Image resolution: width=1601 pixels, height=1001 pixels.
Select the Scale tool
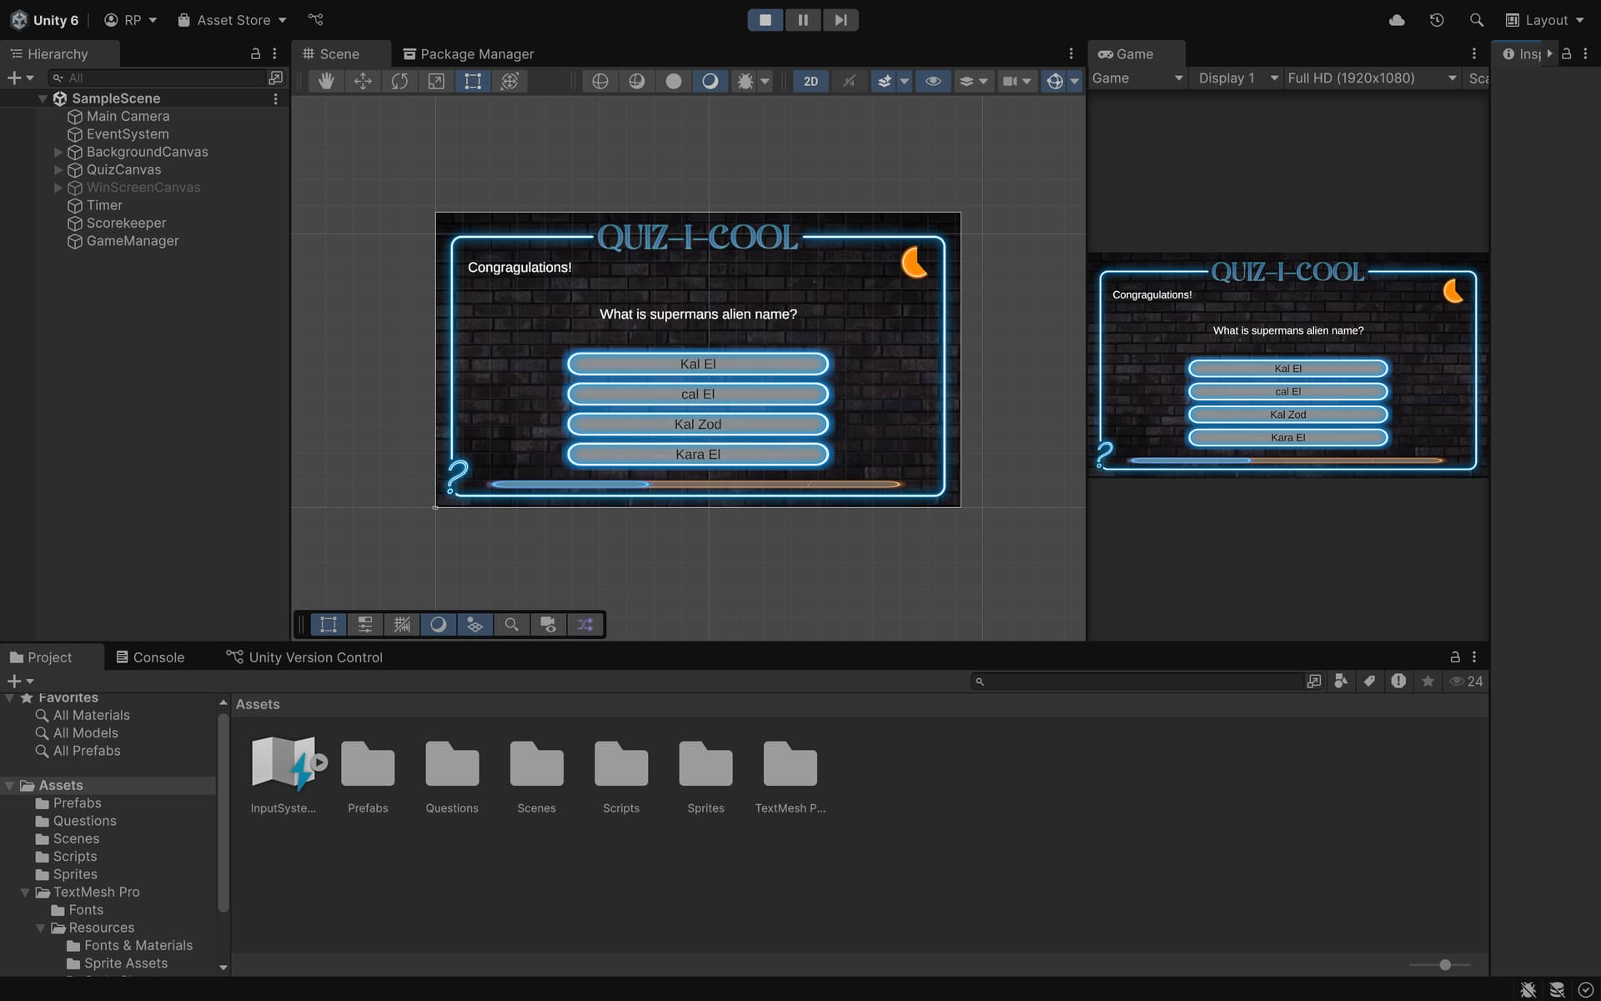[x=436, y=81]
